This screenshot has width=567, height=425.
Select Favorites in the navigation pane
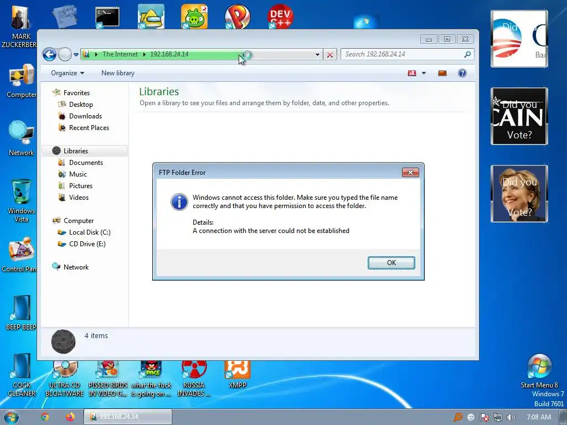76,93
